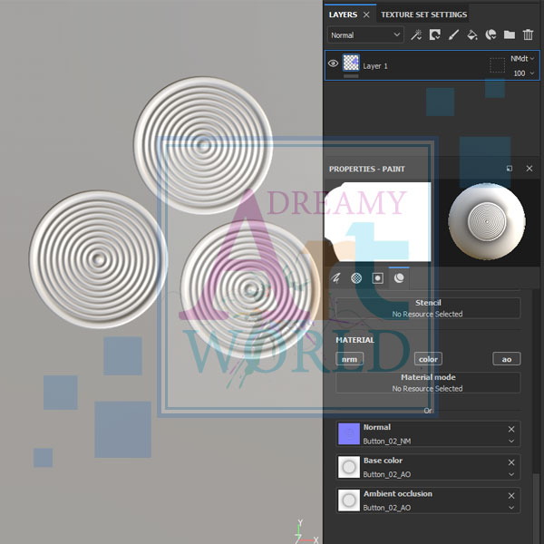Toggle the nrm material channel
Image resolution: width=544 pixels, height=544 pixels.
pos(348,359)
